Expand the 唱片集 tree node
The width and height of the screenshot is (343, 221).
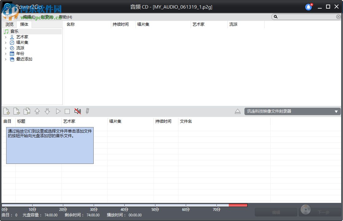(6, 42)
